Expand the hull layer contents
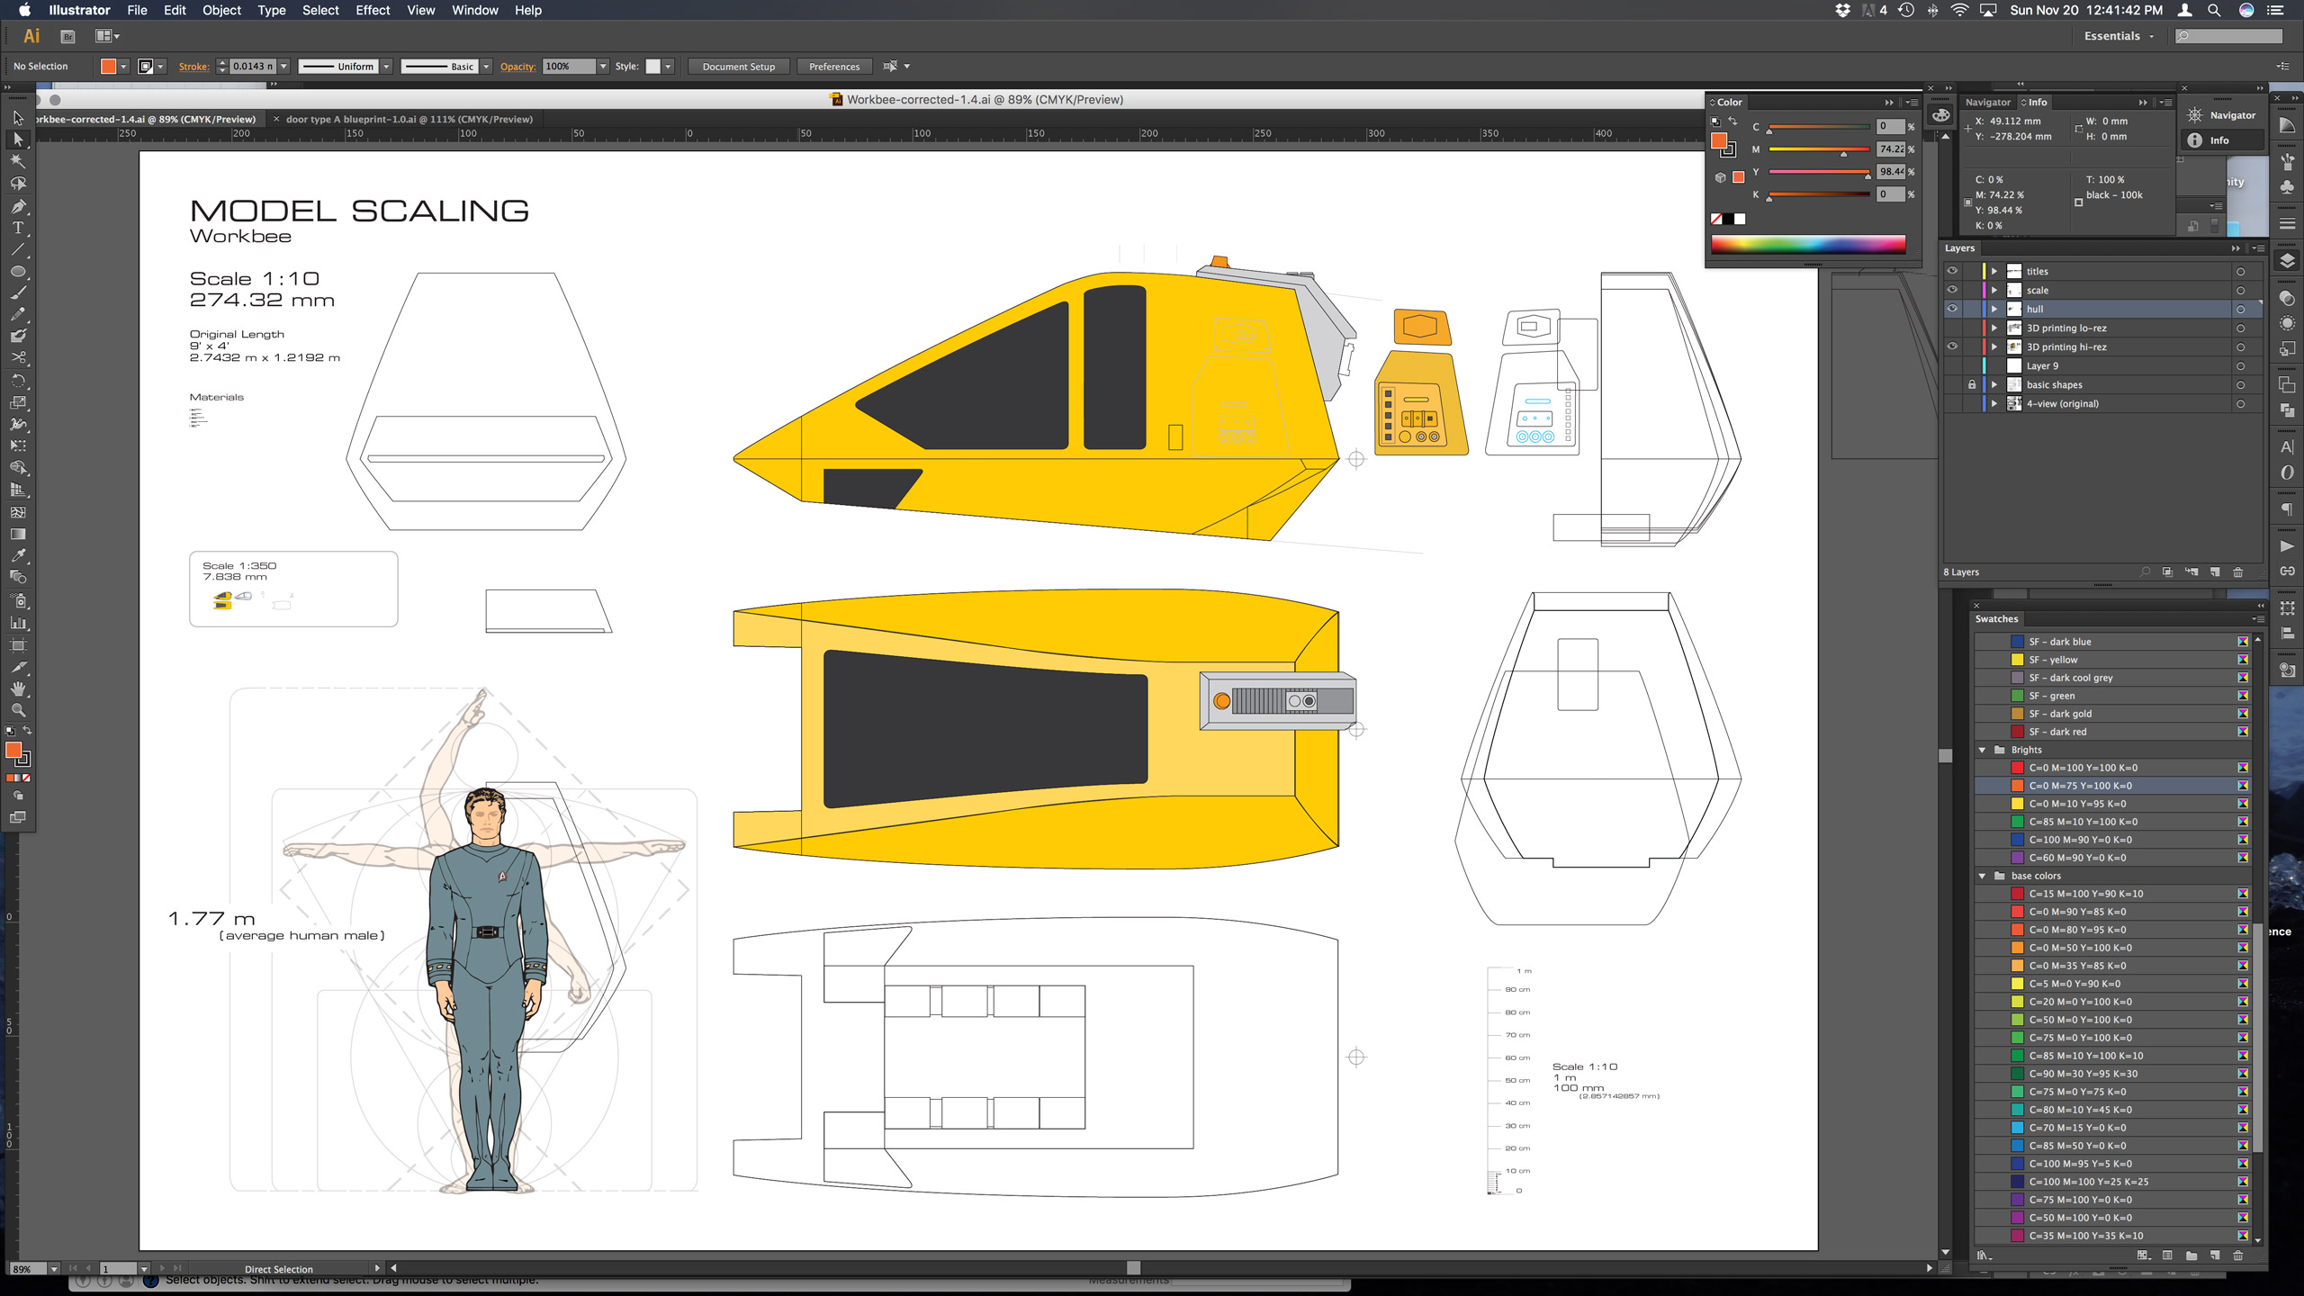 coord(1994,309)
